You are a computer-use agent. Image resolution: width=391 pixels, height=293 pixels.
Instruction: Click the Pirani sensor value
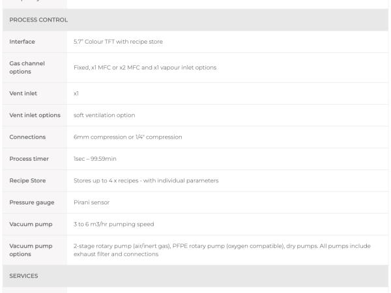91,202
